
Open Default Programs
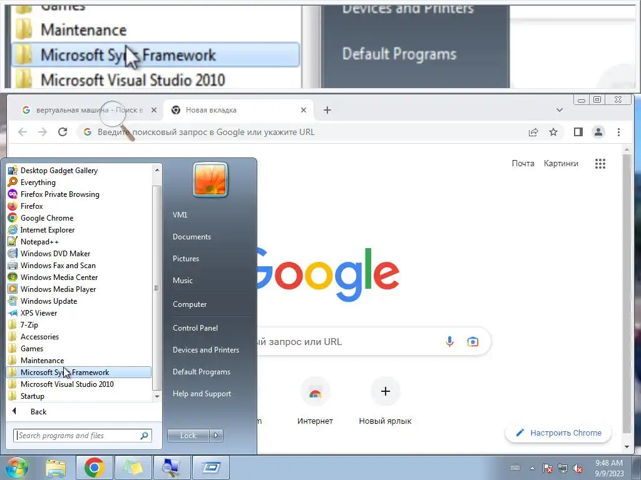[x=202, y=372]
